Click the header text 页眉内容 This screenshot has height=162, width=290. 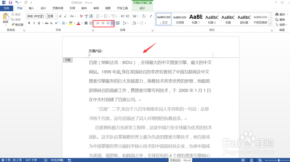click(x=95, y=51)
